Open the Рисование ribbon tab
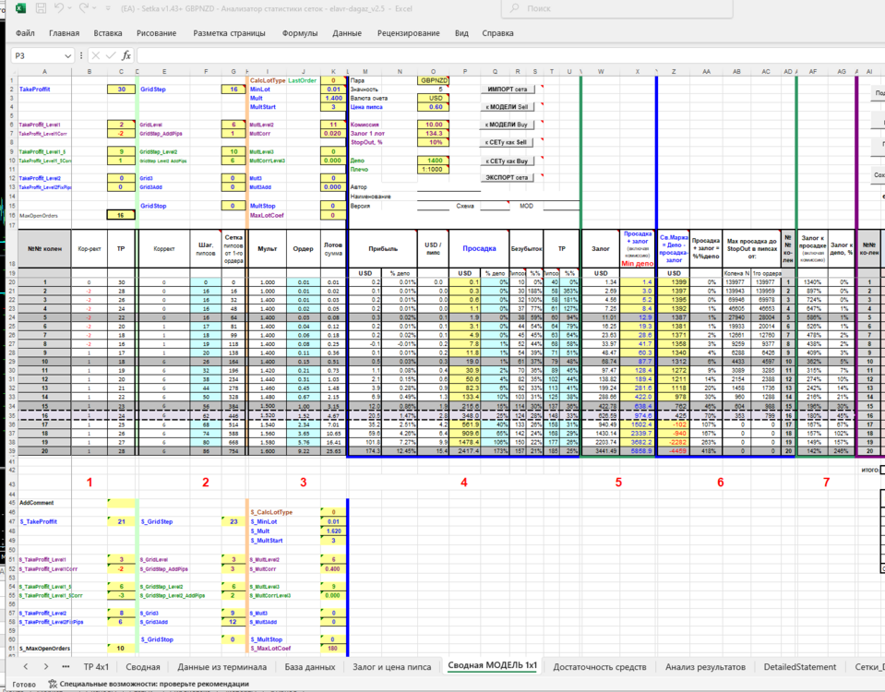This screenshot has height=692, width=885. point(156,33)
